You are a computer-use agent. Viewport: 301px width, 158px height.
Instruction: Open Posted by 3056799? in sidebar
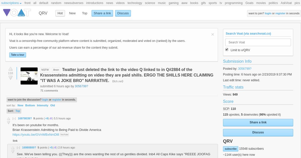point(245,68)
